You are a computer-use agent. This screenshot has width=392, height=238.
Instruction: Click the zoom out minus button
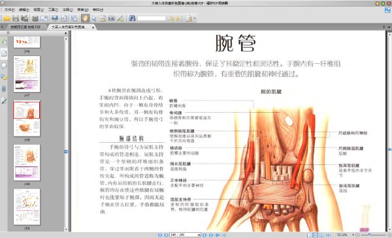point(357,235)
